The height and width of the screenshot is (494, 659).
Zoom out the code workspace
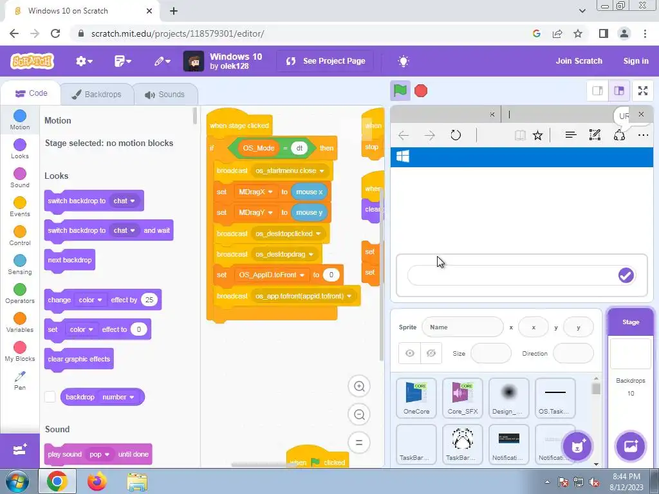coord(359,415)
